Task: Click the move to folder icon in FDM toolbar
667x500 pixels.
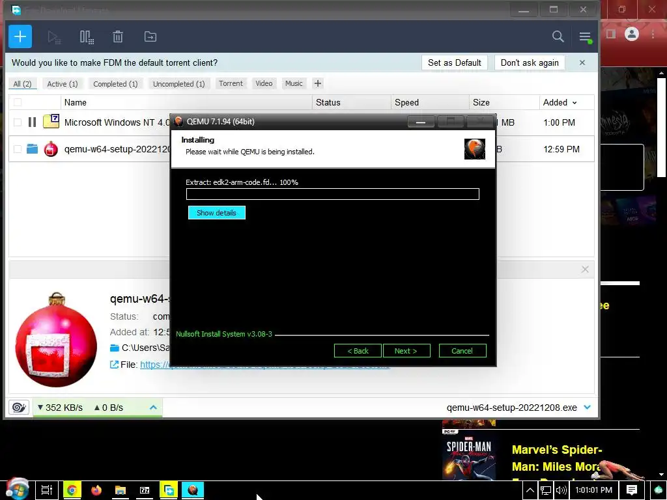Action: pyautogui.click(x=150, y=36)
